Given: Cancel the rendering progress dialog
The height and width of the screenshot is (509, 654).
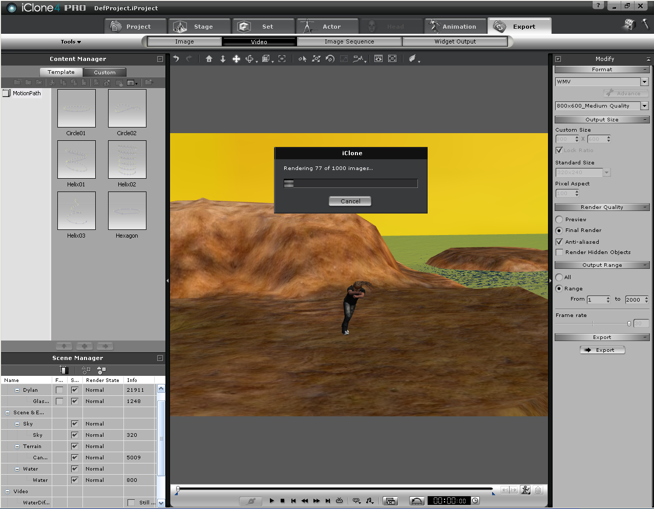Looking at the screenshot, I should tap(350, 201).
